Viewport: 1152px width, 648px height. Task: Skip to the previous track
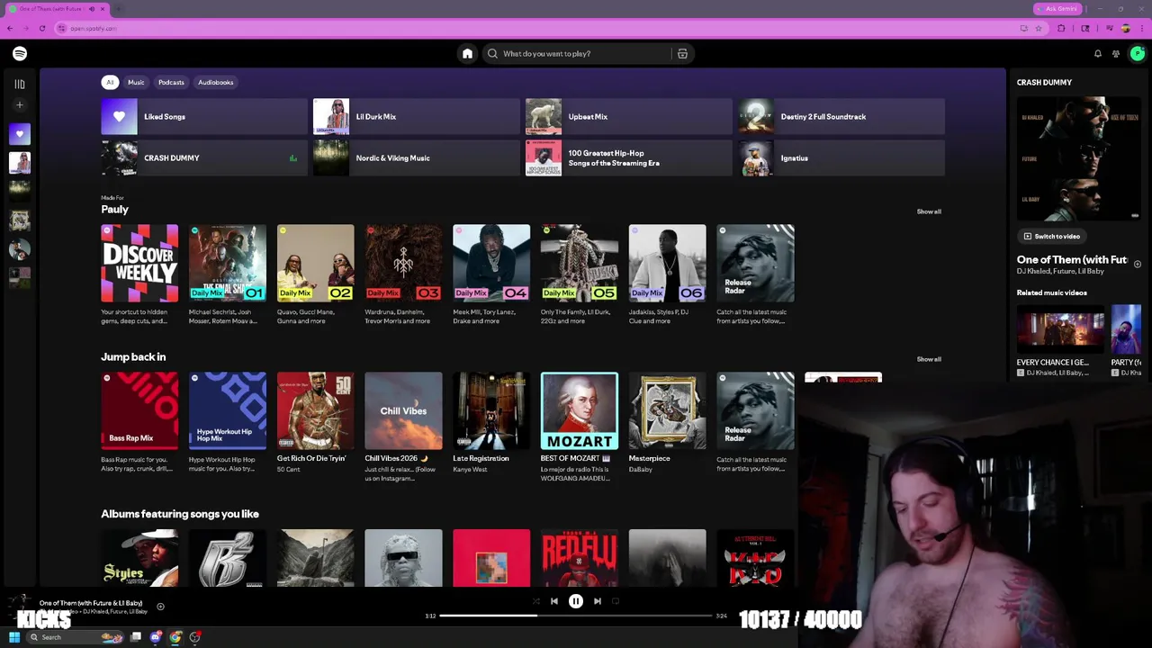(x=554, y=601)
